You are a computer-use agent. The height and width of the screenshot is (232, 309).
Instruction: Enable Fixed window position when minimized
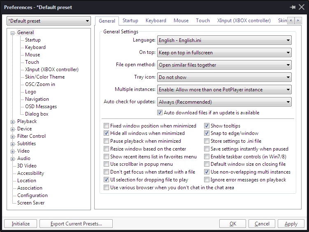coord(107,126)
